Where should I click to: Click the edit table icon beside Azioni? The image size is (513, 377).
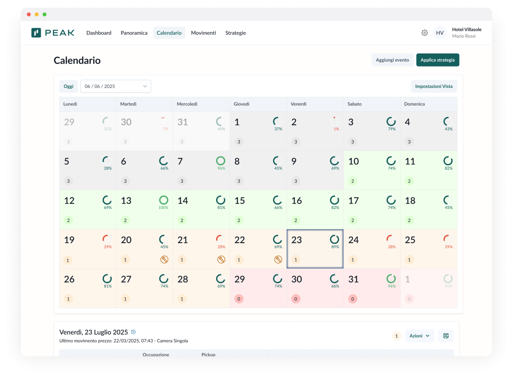pos(446,336)
